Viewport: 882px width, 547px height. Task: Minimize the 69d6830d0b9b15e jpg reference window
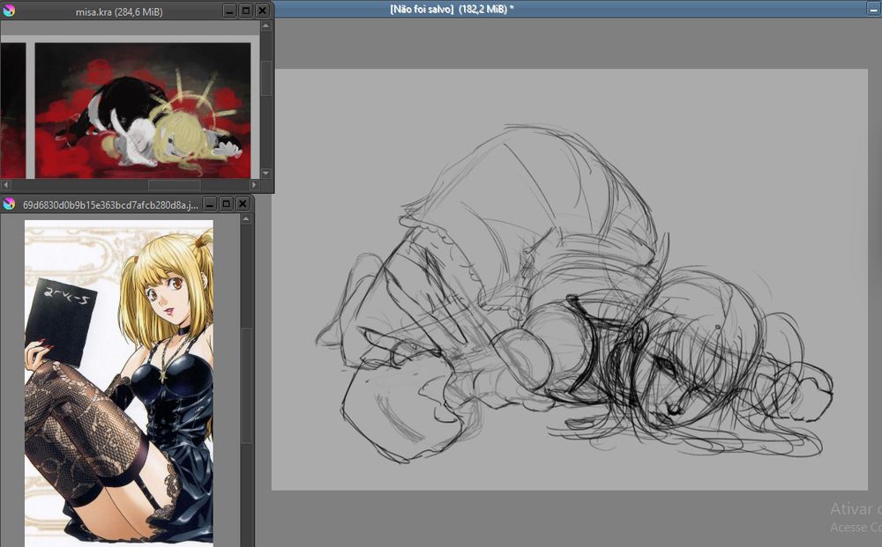click(210, 204)
